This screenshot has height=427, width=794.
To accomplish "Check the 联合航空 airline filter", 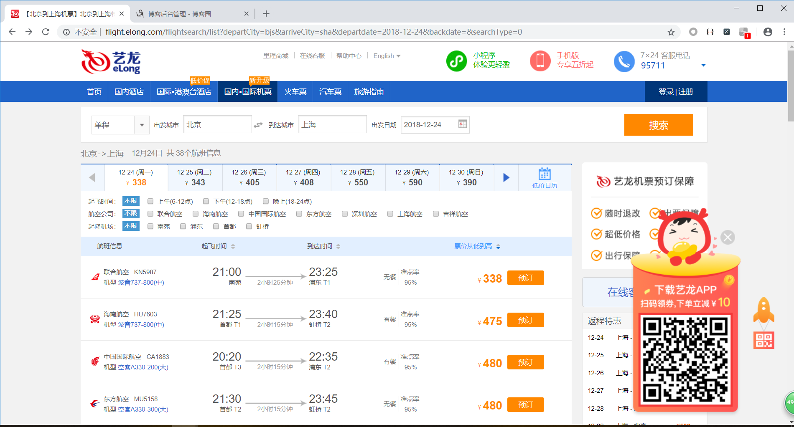I will [150, 214].
